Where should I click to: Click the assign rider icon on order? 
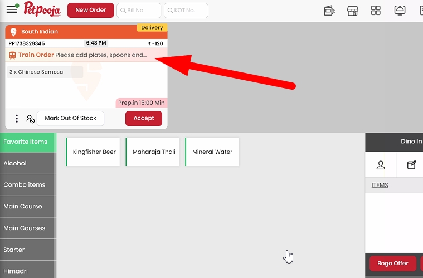[30, 119]
